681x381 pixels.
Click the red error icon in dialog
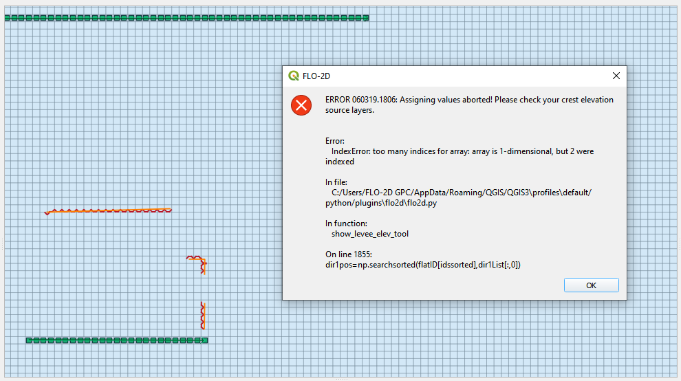point(301,105)
